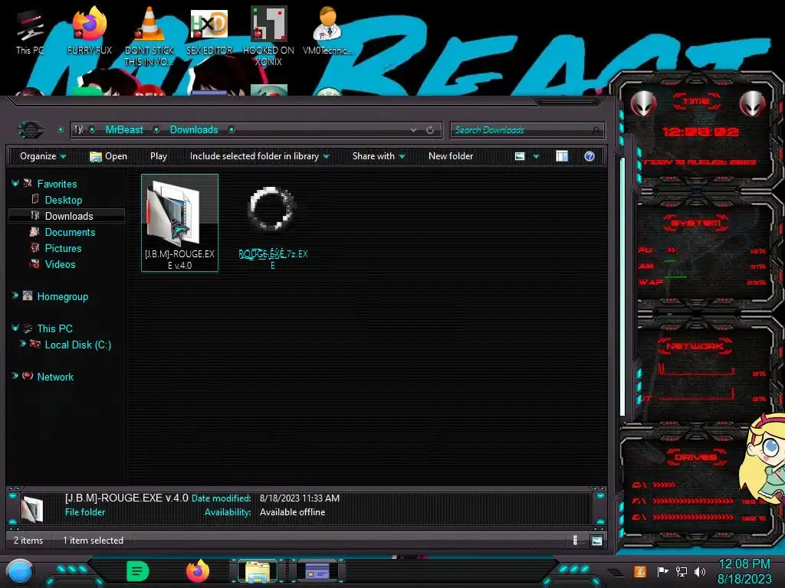Click the taskbar clock 12:08 PM
Viewport: 785px width, 588px height.
click(x=744, y=563)
